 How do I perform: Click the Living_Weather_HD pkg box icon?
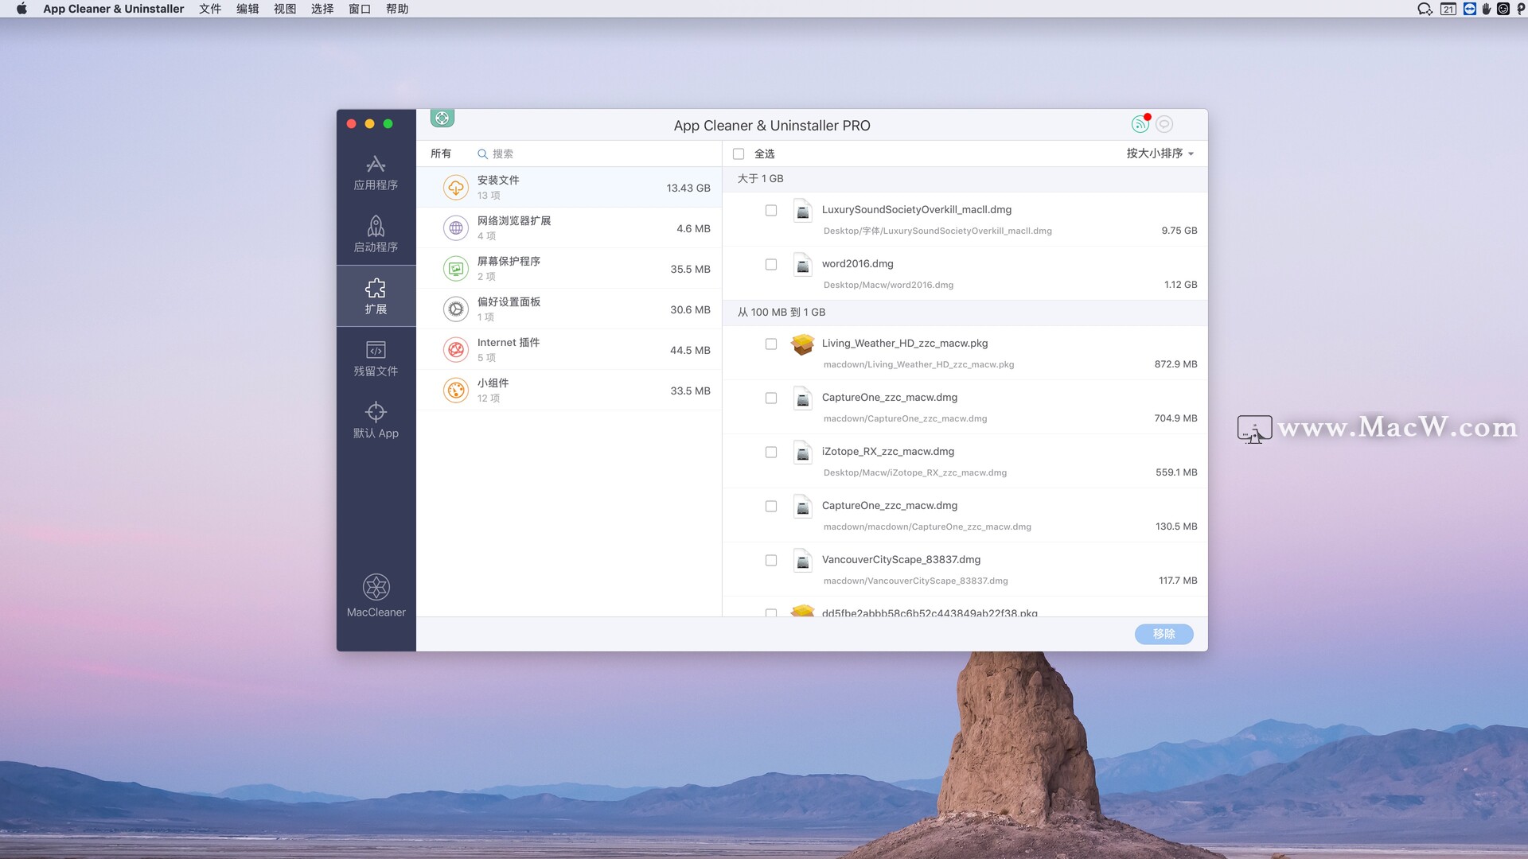(803, 344)
